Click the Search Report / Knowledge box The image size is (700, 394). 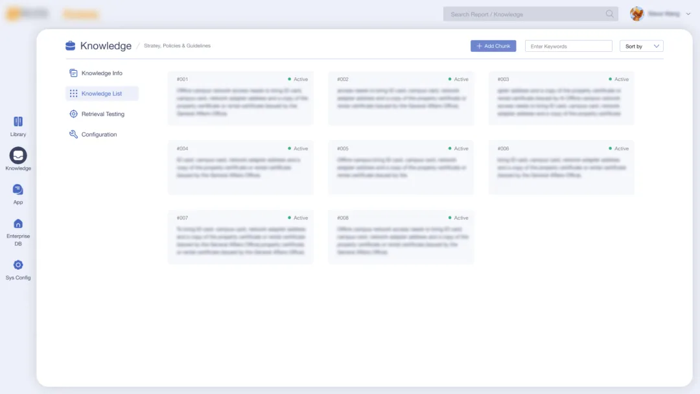pyautogui.click(x=525, y=14)
